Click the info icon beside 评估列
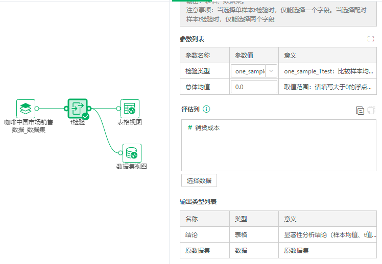This screenshot has width=382, height=264. [206, 109]
